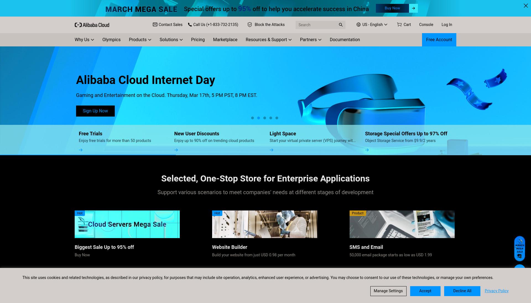Expand the Resources & Support dropdown
The image size is (531, 303).
pyautogui.click(x=269, y=40)
